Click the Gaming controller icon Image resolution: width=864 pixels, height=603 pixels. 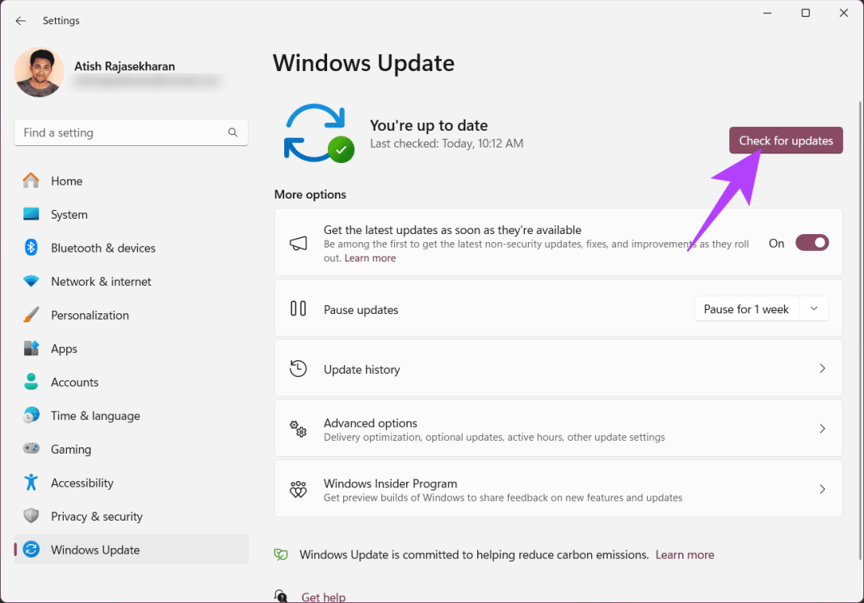pyautogui.click(x=31, y=449)
